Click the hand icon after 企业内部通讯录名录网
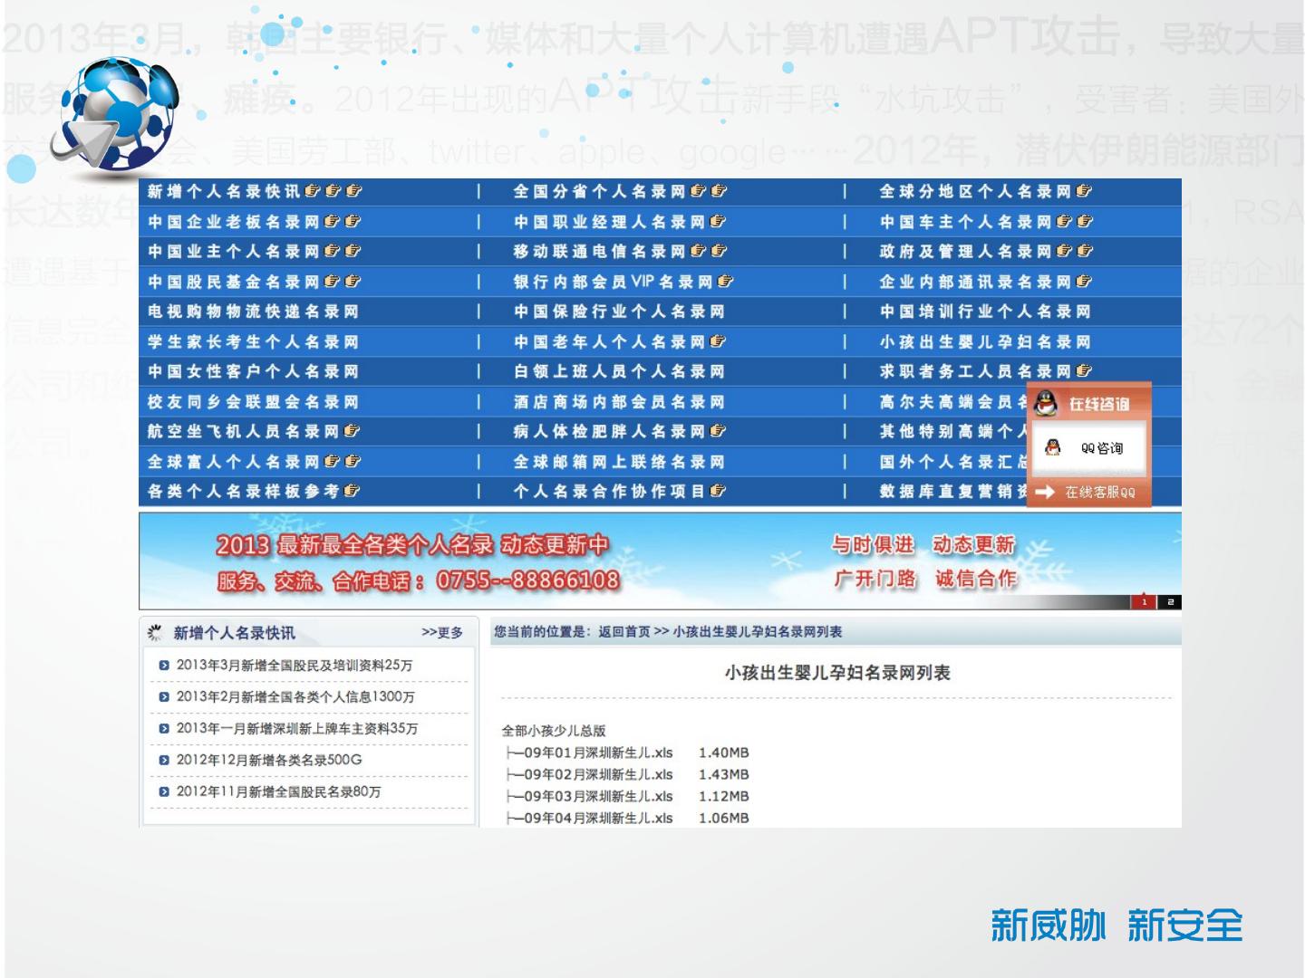The image size is (1305, 978). (x=1084, y=282)
